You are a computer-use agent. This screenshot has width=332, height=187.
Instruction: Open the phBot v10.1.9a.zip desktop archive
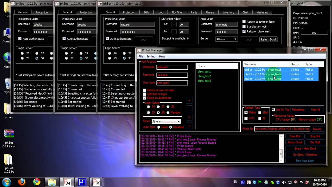click(x=9, y=138)
